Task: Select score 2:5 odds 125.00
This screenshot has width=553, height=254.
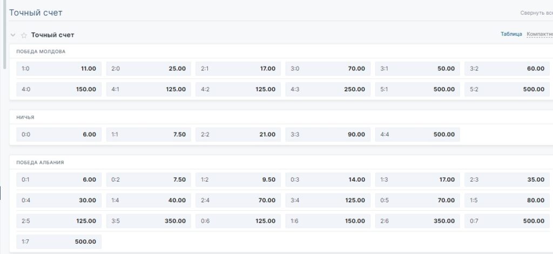Action: click(x=59, y=221)
